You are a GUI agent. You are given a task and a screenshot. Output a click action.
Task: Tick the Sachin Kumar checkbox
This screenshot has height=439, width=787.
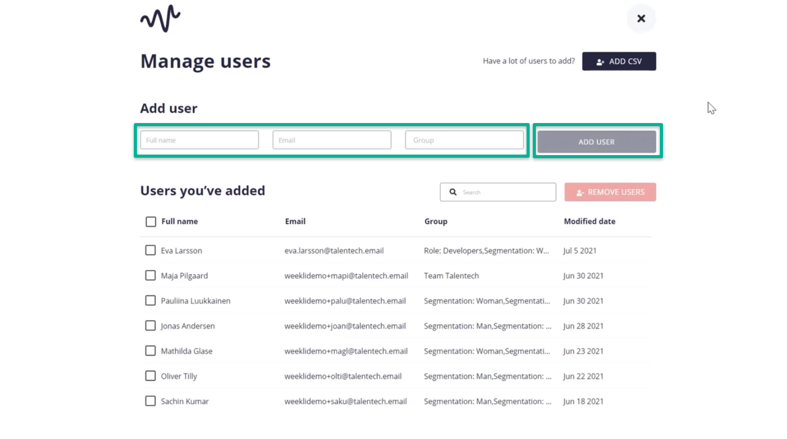click(x=150, y=401)
